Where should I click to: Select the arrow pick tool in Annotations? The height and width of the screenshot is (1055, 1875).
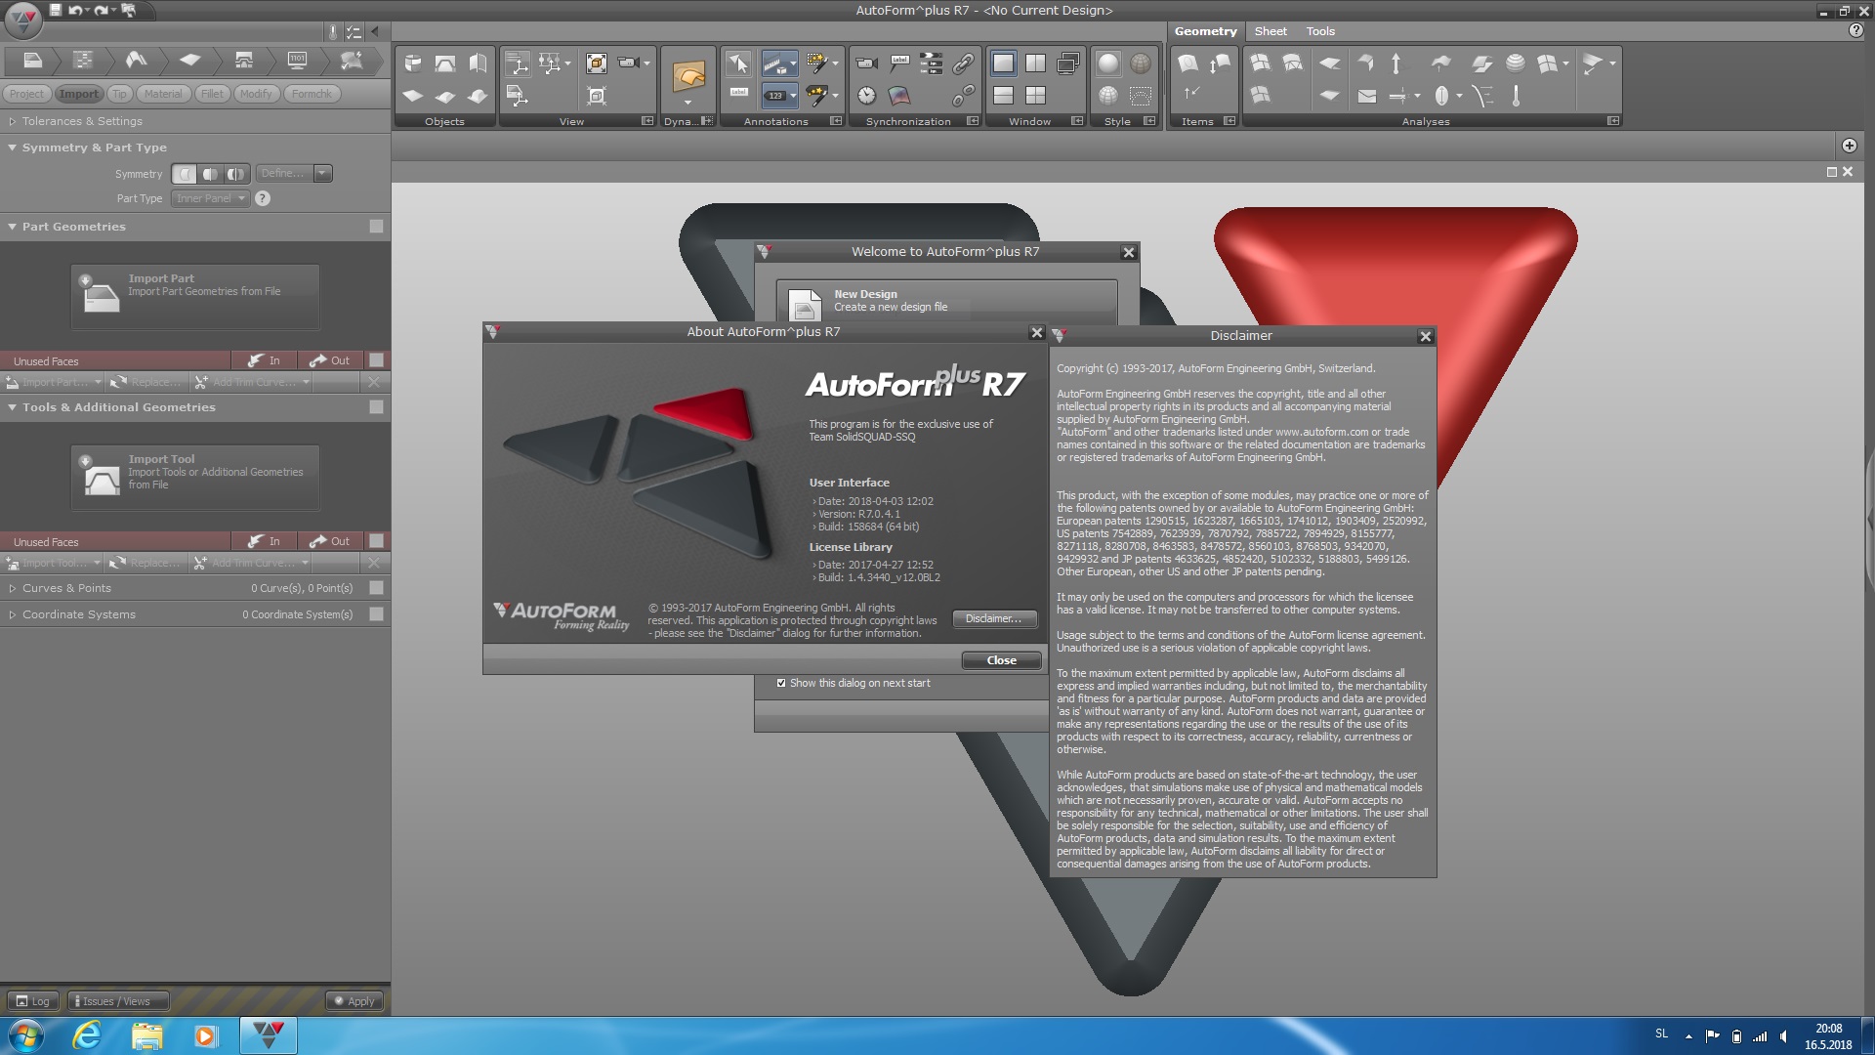click(x=738, y=63)
